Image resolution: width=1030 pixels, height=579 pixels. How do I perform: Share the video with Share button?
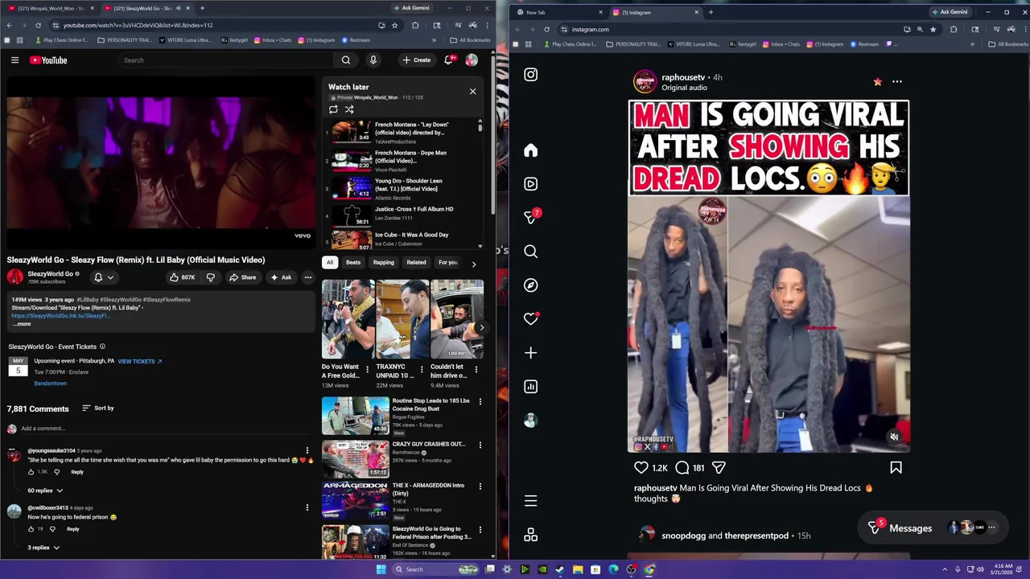point(242,277)
